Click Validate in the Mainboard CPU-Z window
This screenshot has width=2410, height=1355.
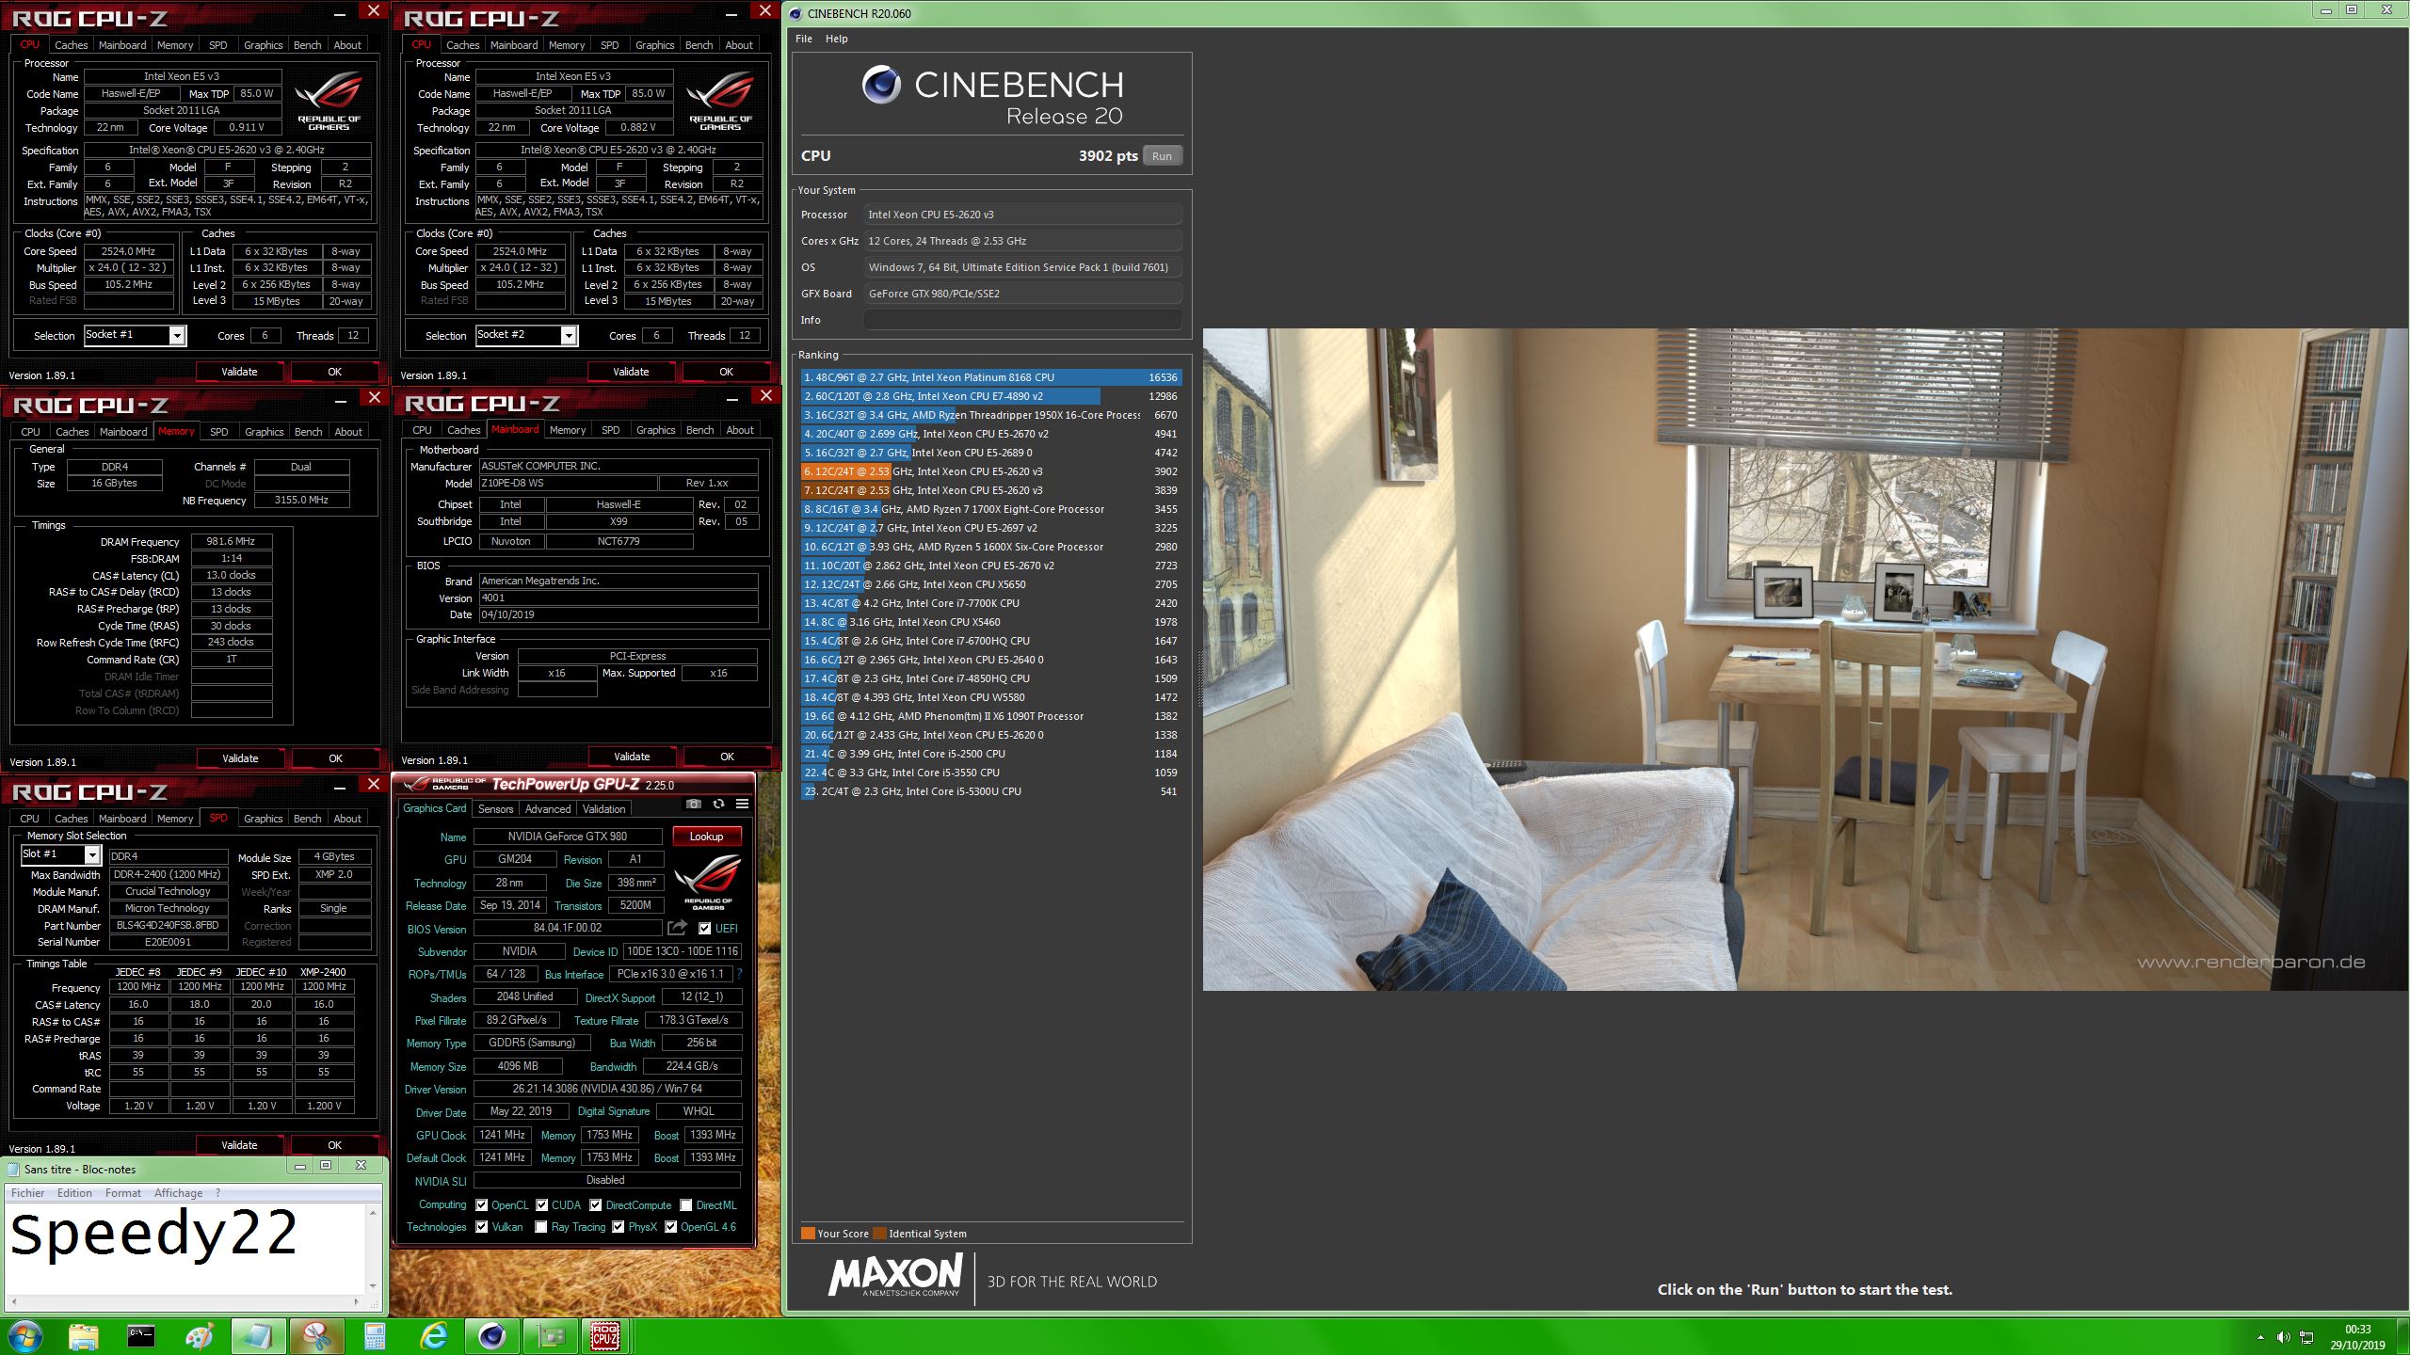coord(632,757)
